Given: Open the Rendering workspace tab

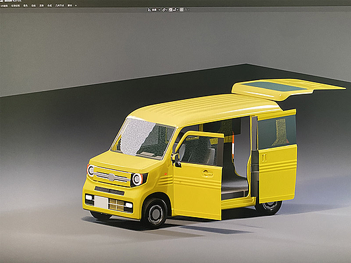Looking at the screenshot, I should tap(41, 5).
